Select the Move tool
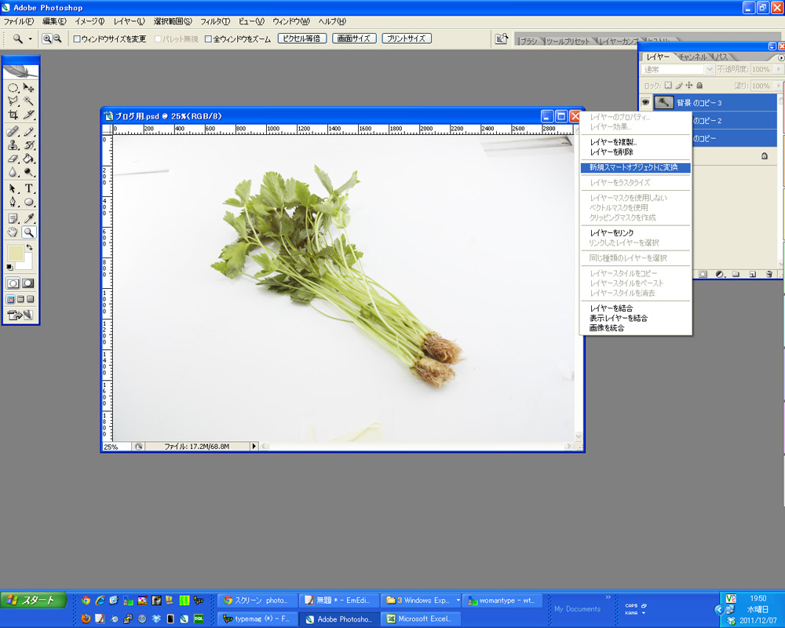This screenshot has width=785, height=628. tap(28, 88)
